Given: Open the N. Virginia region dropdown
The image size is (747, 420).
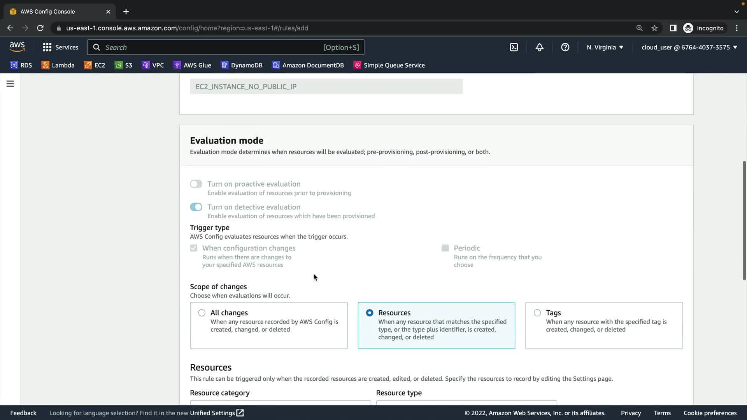Looking at the screenshot, I should (605, 47).
